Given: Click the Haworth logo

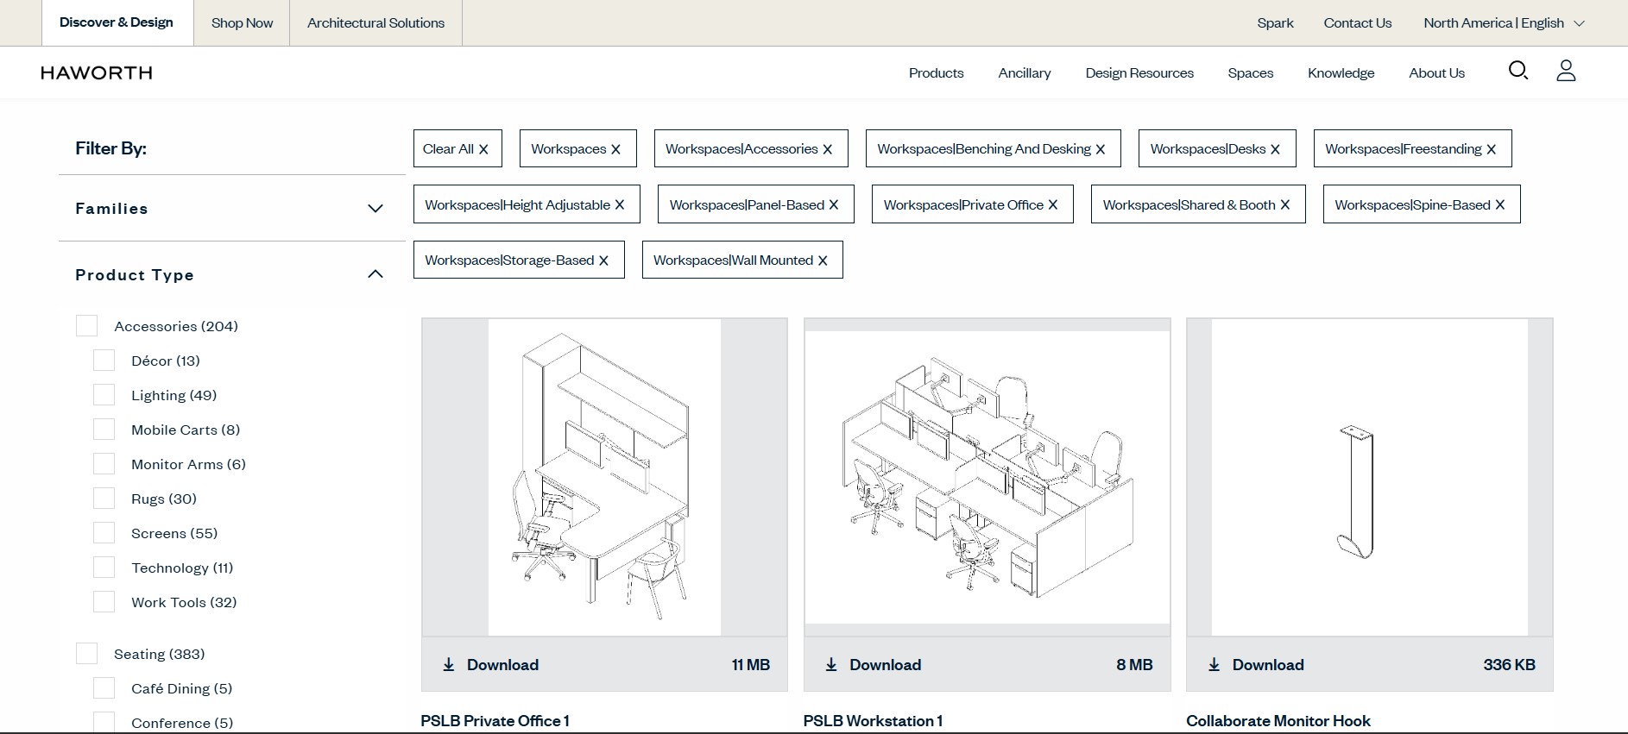Looking at the screenshot, I should [x=97, y=73].
